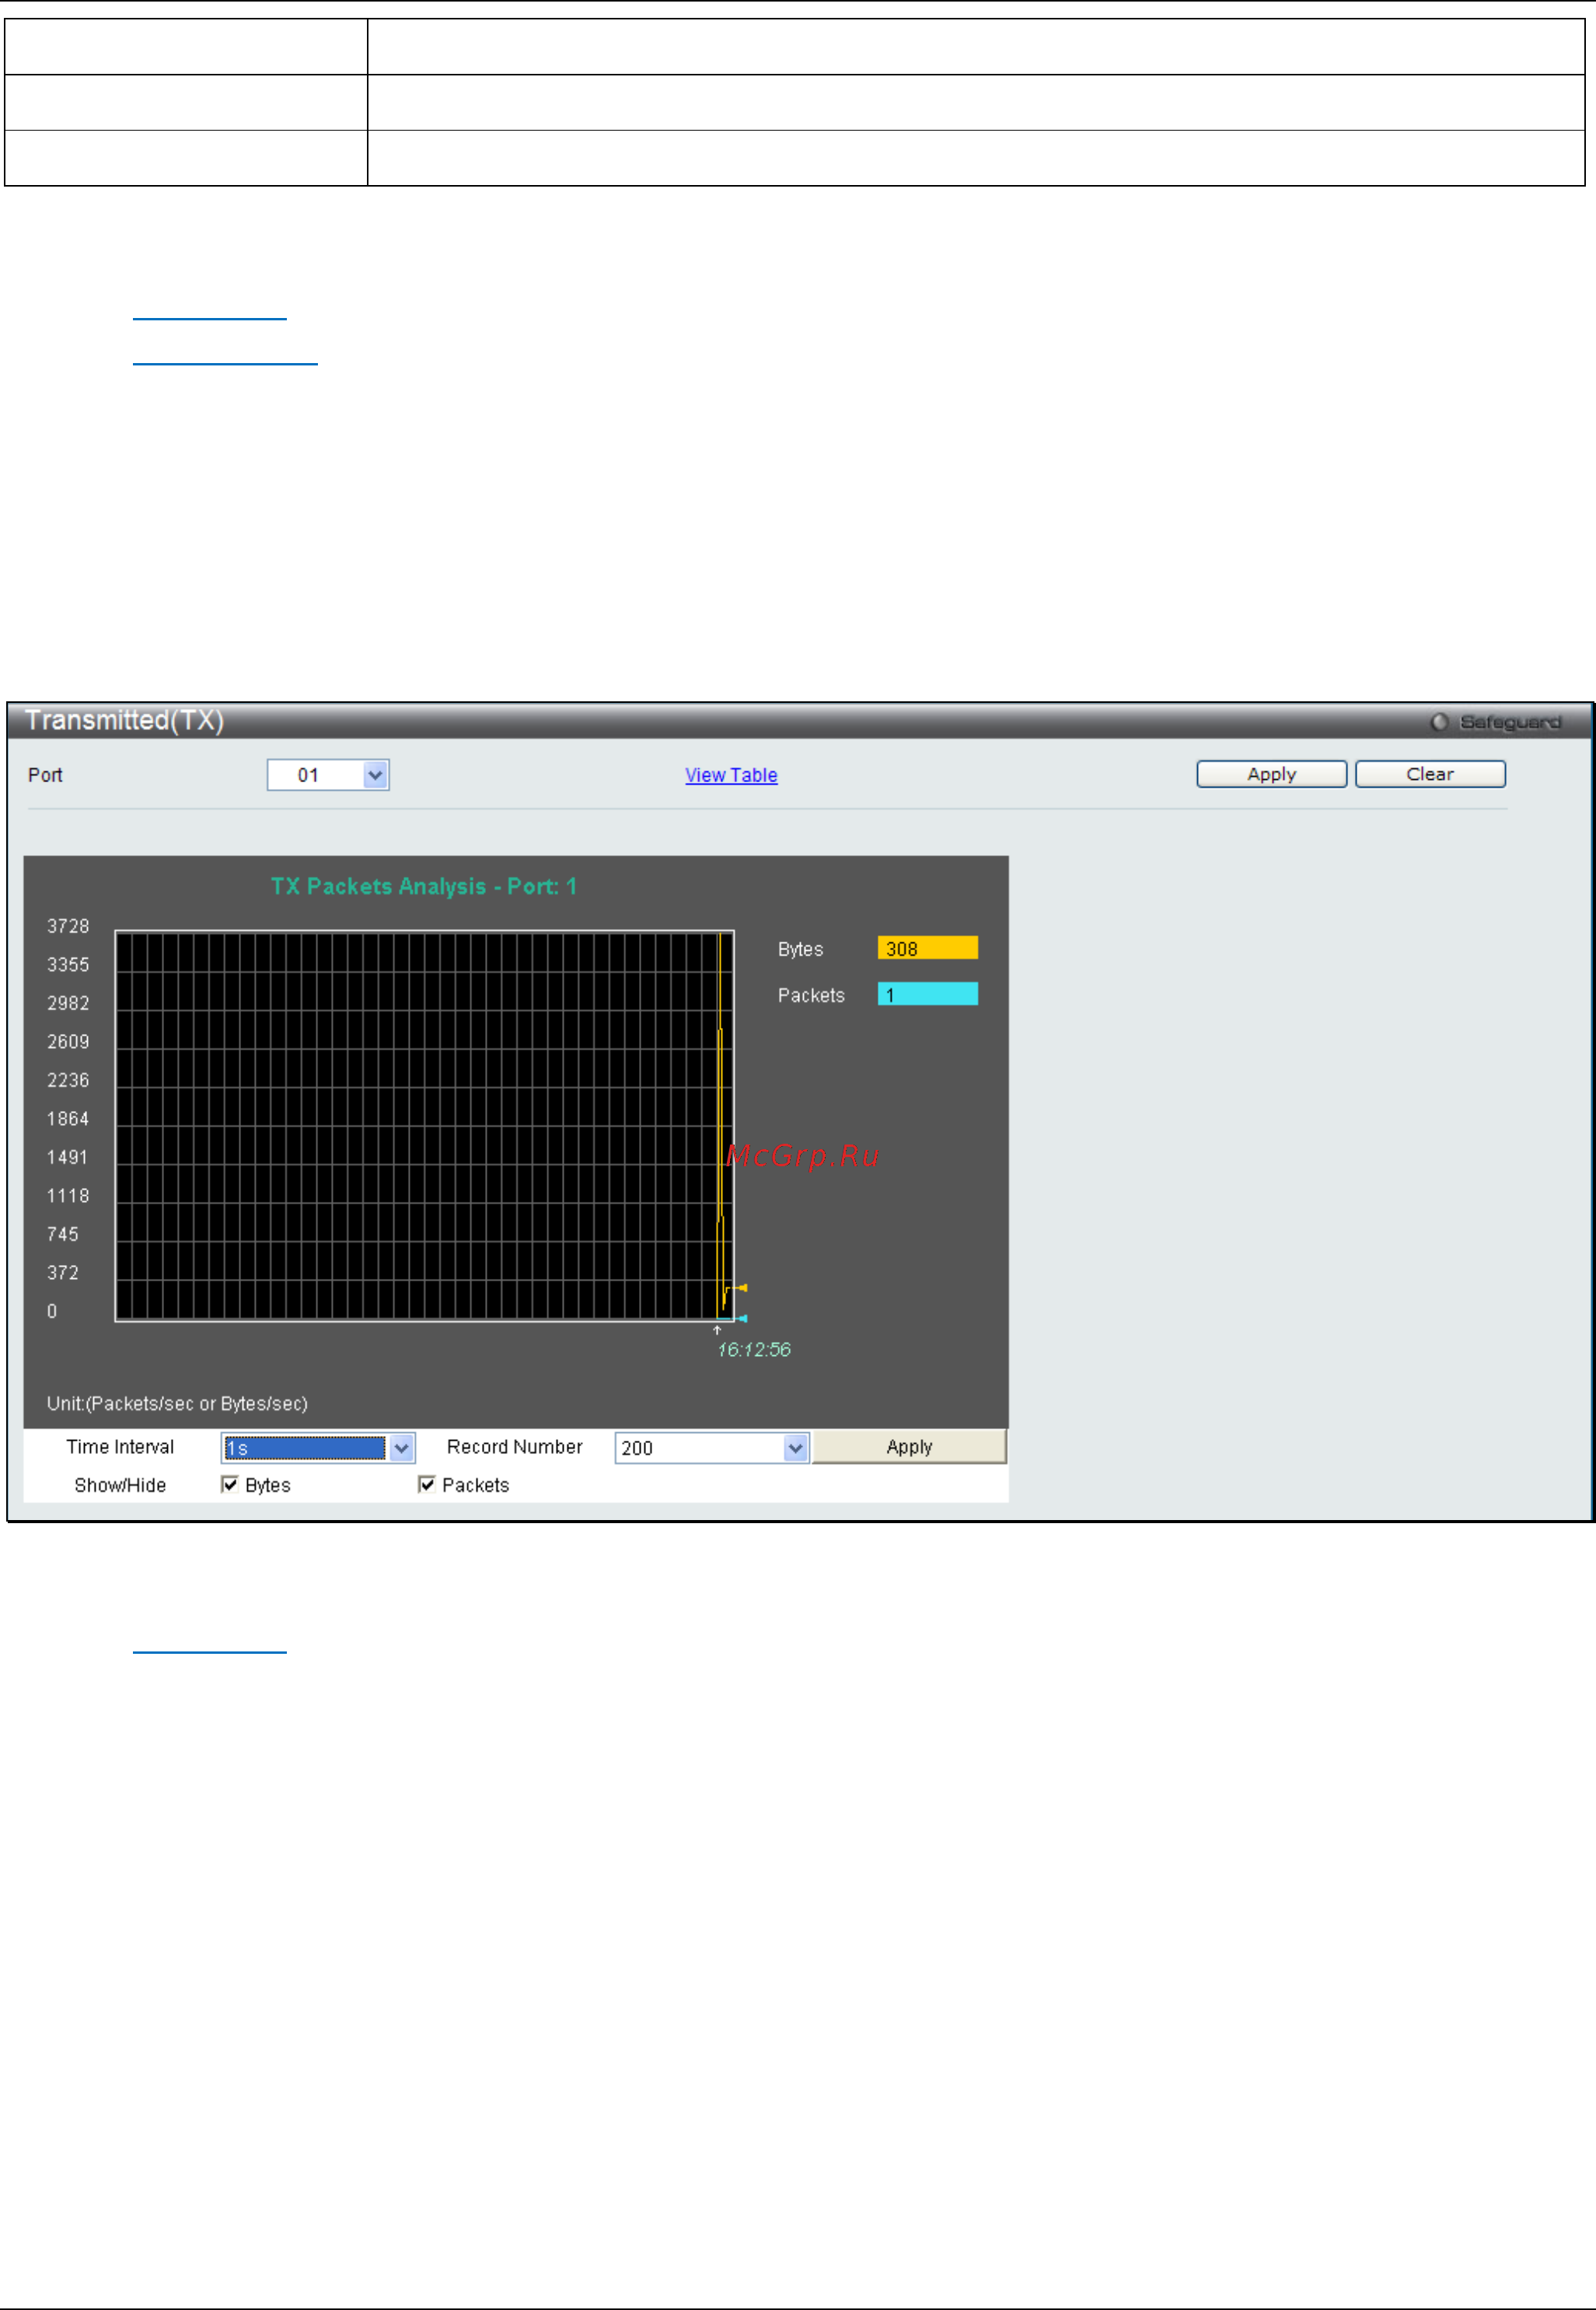
Task: Click the Bytes legend label
Action: pos(800,950)
